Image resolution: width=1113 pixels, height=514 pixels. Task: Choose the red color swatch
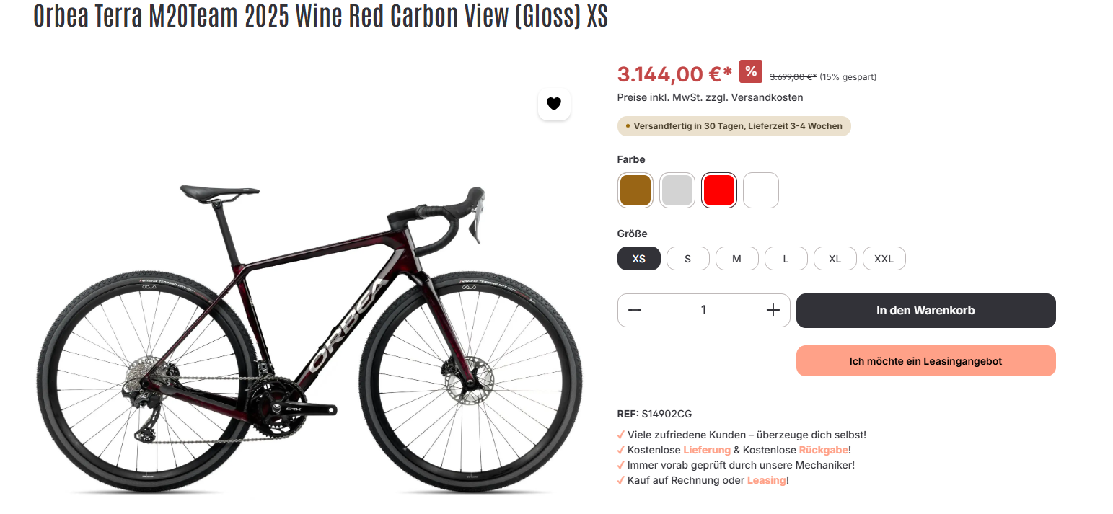[x=719, y=190]
